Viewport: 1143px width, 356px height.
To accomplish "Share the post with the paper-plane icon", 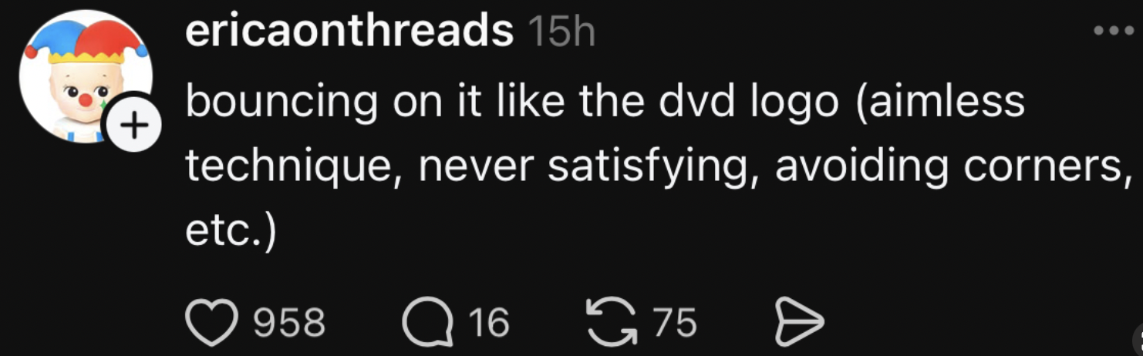I will point(799,323).
